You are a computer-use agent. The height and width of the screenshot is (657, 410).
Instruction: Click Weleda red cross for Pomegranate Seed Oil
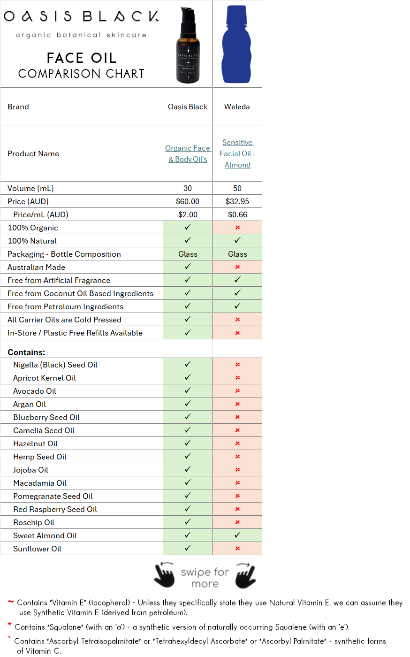[237, 496]
